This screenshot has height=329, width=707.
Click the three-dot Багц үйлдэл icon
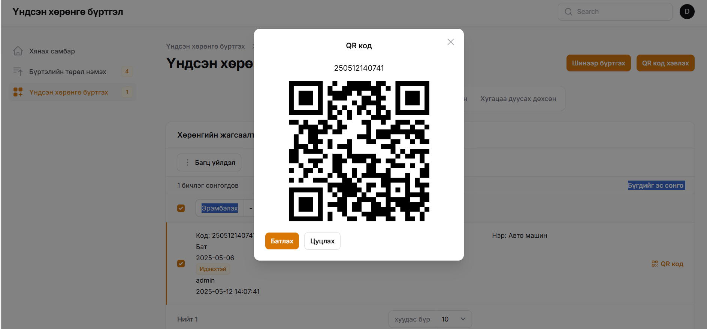[187, 163]
